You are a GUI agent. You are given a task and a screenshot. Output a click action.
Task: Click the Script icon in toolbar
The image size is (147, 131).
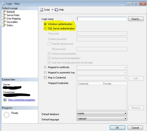pyautogui.click(x=41, y=10)
